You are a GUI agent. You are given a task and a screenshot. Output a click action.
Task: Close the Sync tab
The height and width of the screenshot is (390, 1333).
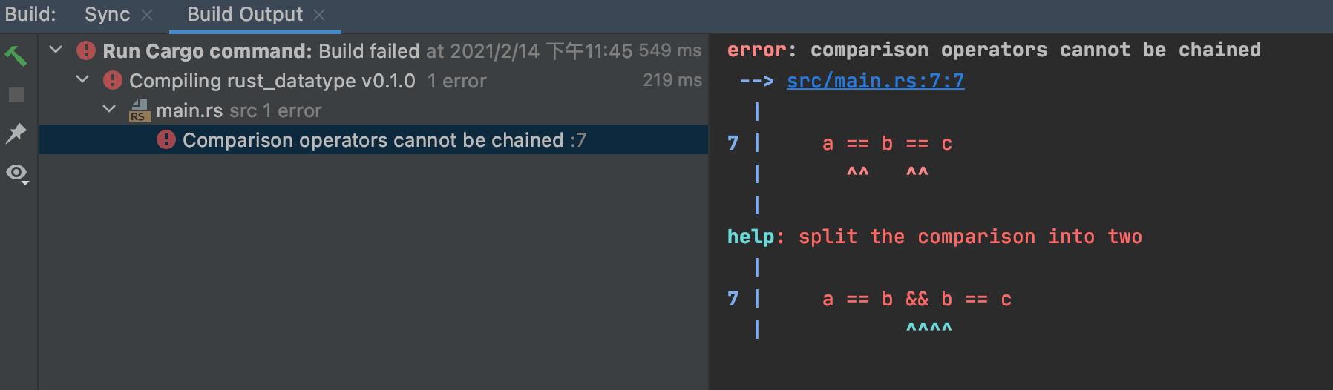[147, 15]
